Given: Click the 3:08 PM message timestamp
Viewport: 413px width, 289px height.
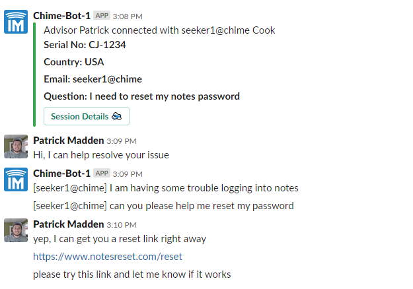Looking at the screenshot, I should click(x=128, y=16).
